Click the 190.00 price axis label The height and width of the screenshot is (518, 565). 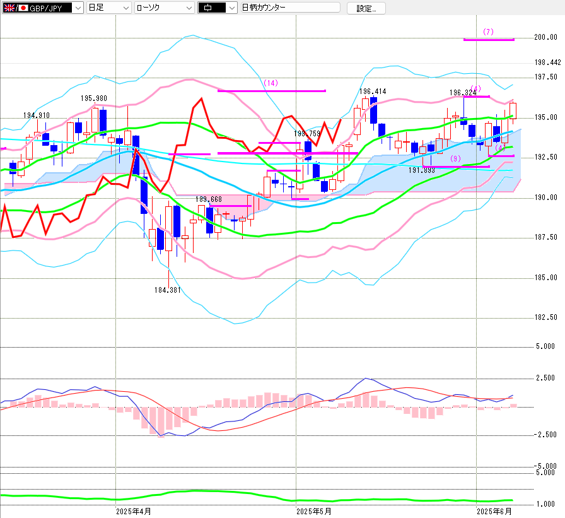(x=545, y=197)
